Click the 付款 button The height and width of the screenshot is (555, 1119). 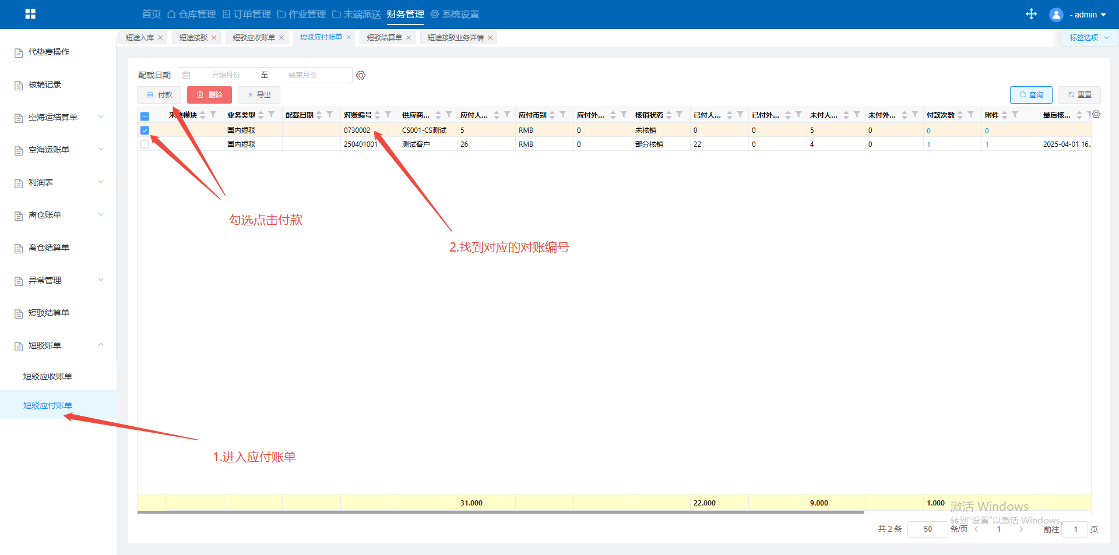click(x=159, y=95)
